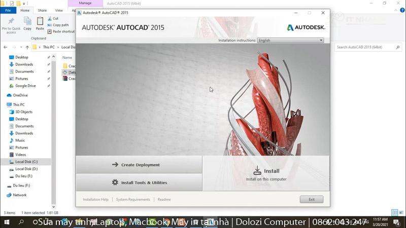Click the Autodesk logo in header
The image size is (406, 228).
coord(306,27)
